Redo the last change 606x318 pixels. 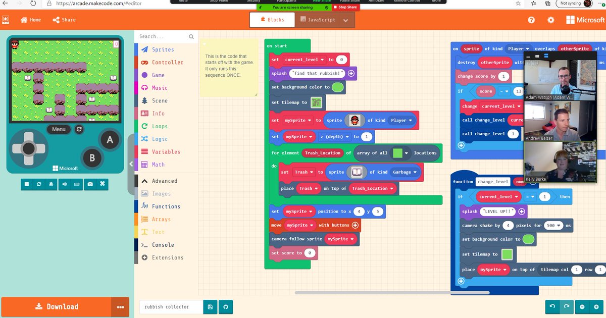click(567, 307)
